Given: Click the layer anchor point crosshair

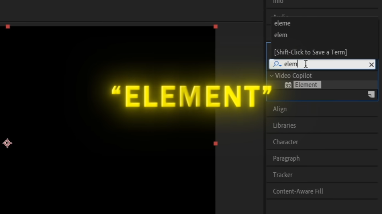Looking at the screenshot, I should point(7,143).
